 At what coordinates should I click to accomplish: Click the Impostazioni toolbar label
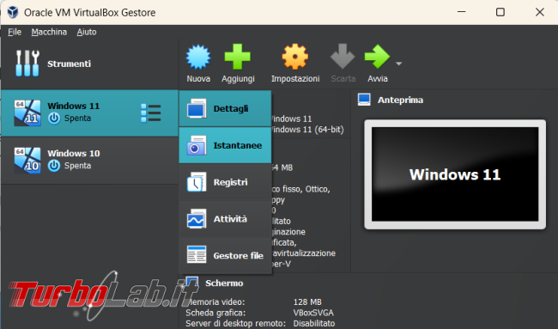click(295, 79)
